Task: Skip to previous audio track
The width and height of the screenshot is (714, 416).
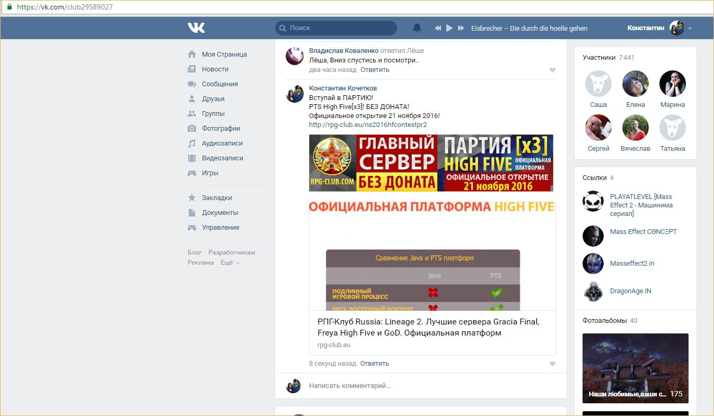Action: [438, 28]
